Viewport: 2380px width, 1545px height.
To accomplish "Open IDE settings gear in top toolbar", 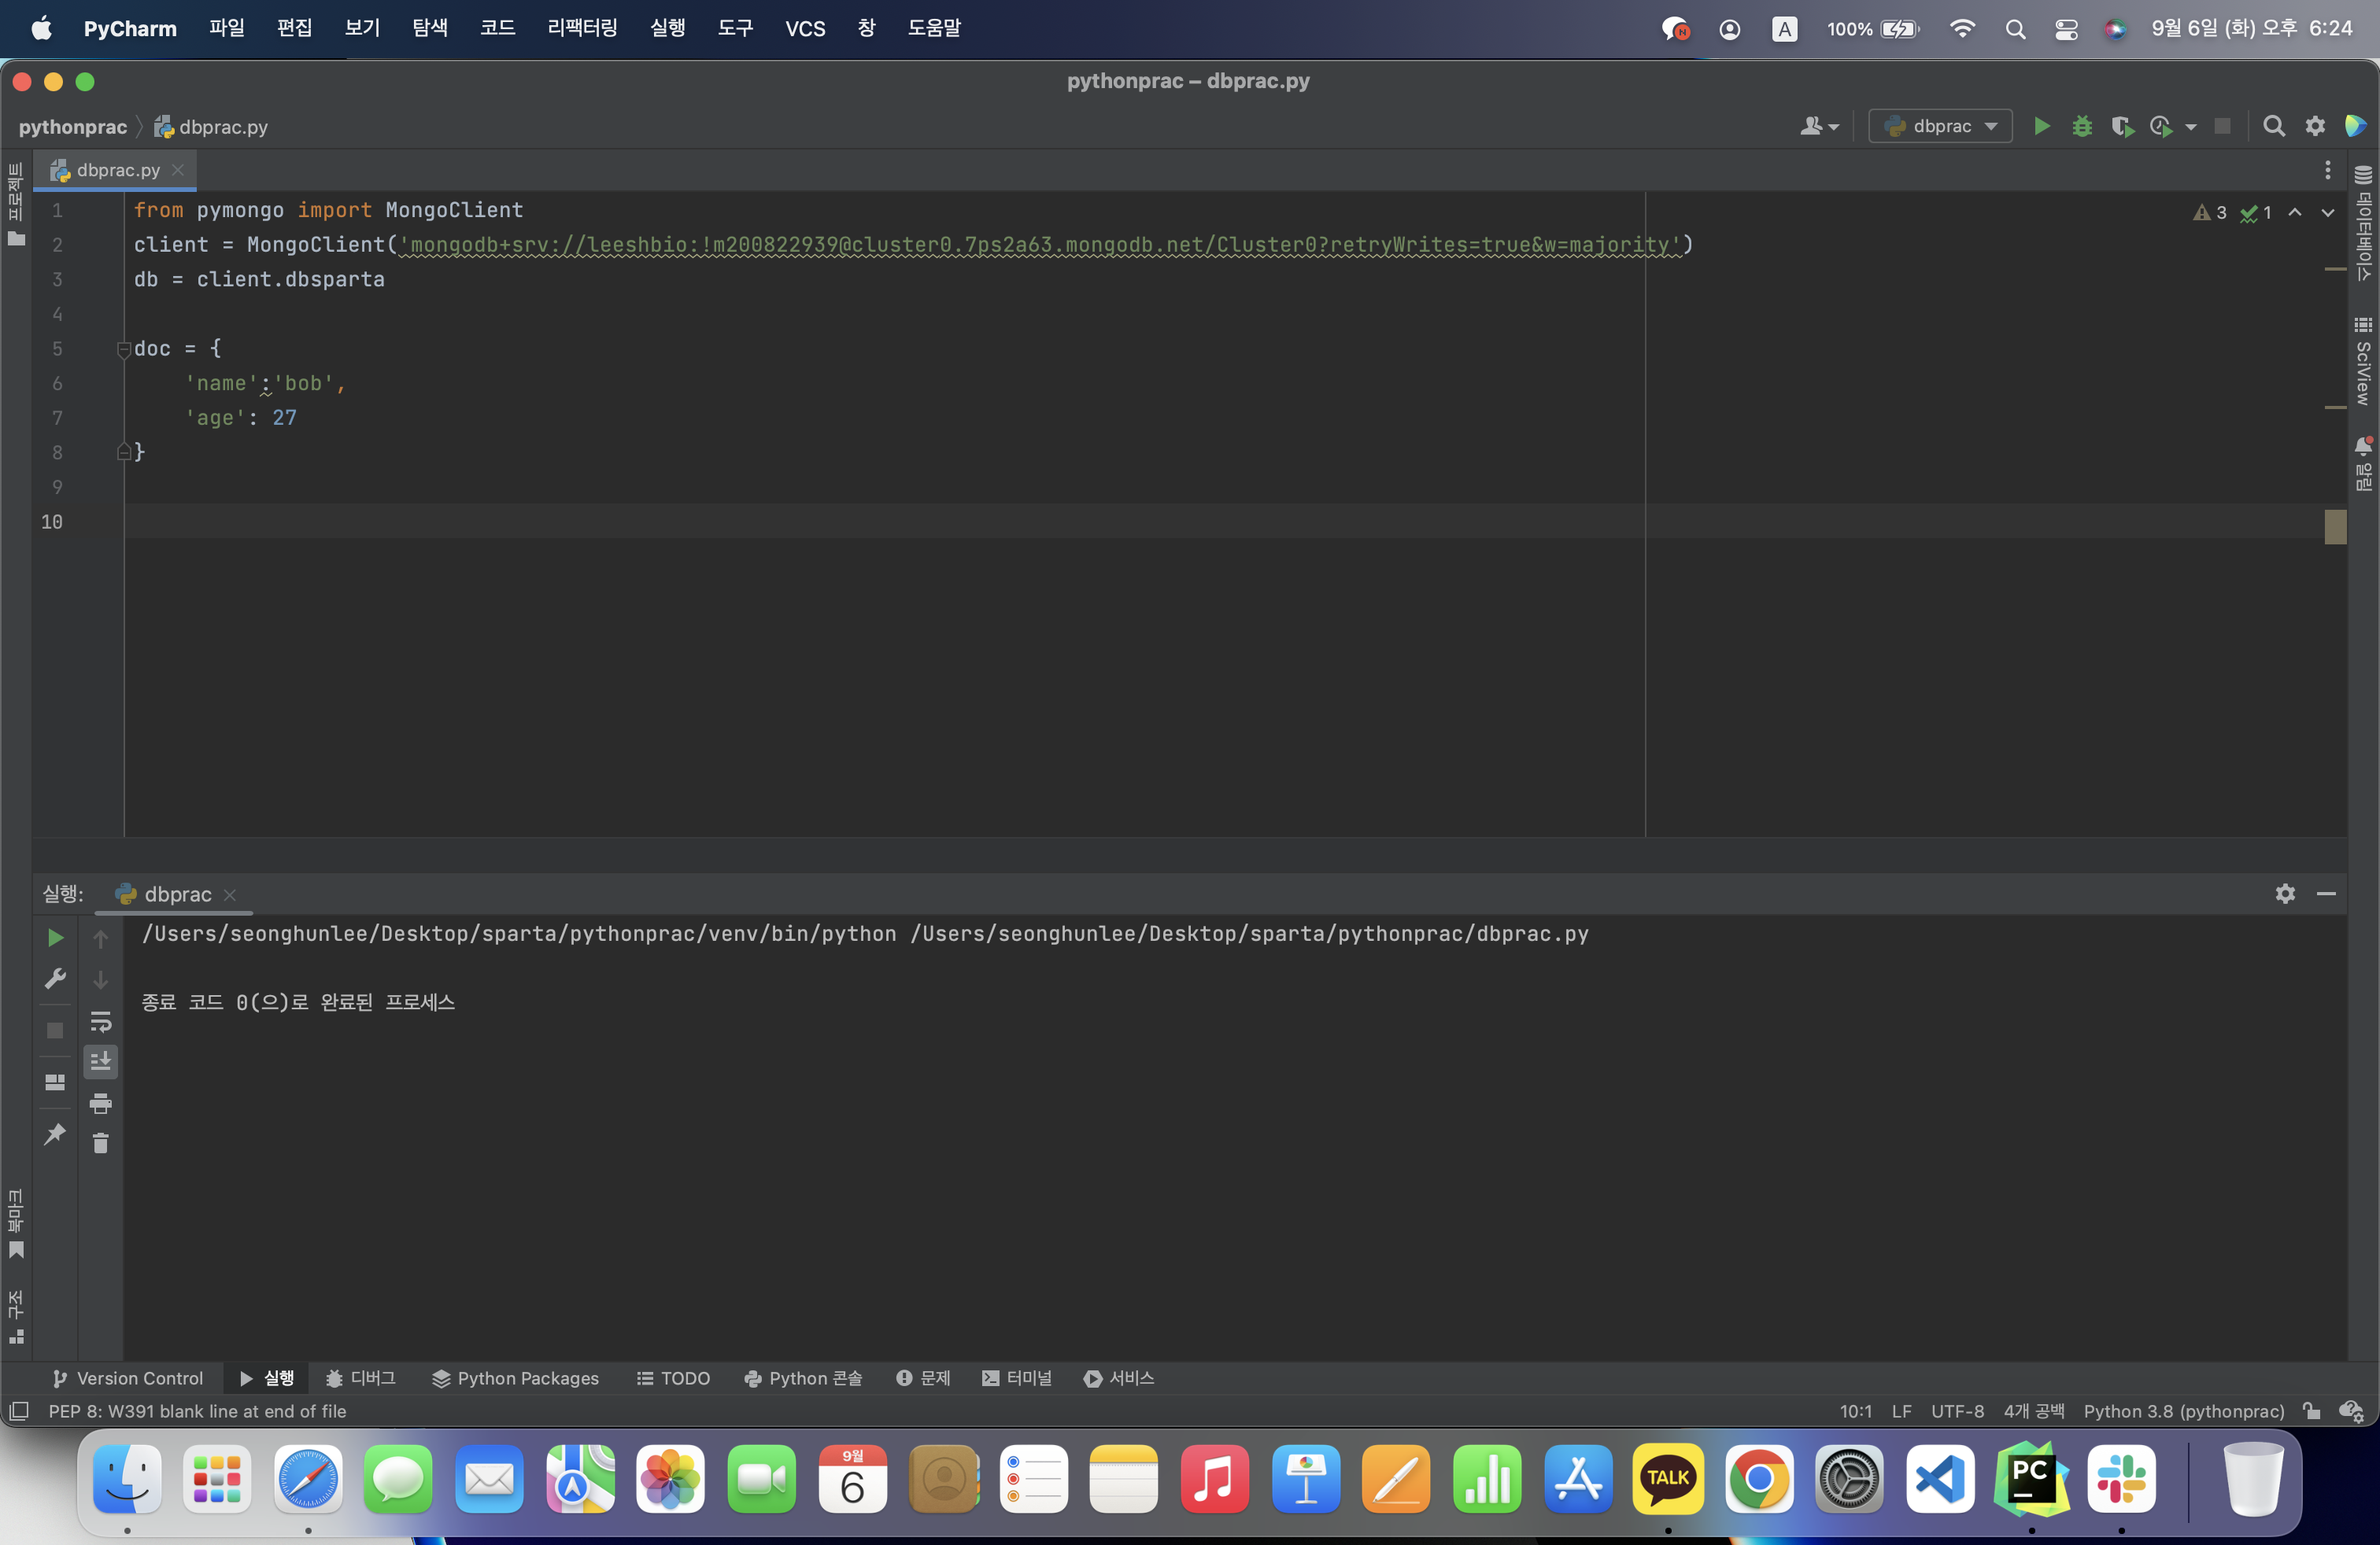I will pos(2315,126).
